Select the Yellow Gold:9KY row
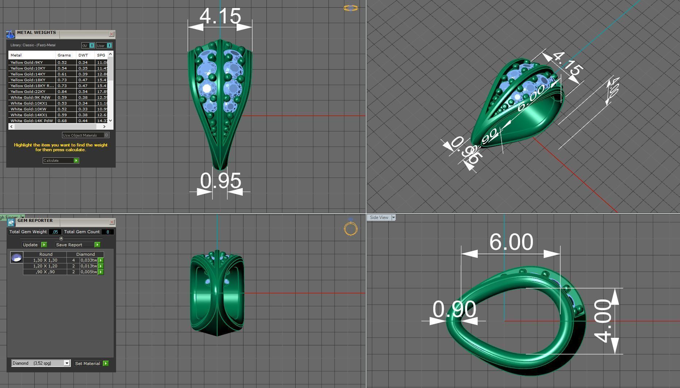Image resolution: width=680 pixels, height=388 pixels. [58, 62]
